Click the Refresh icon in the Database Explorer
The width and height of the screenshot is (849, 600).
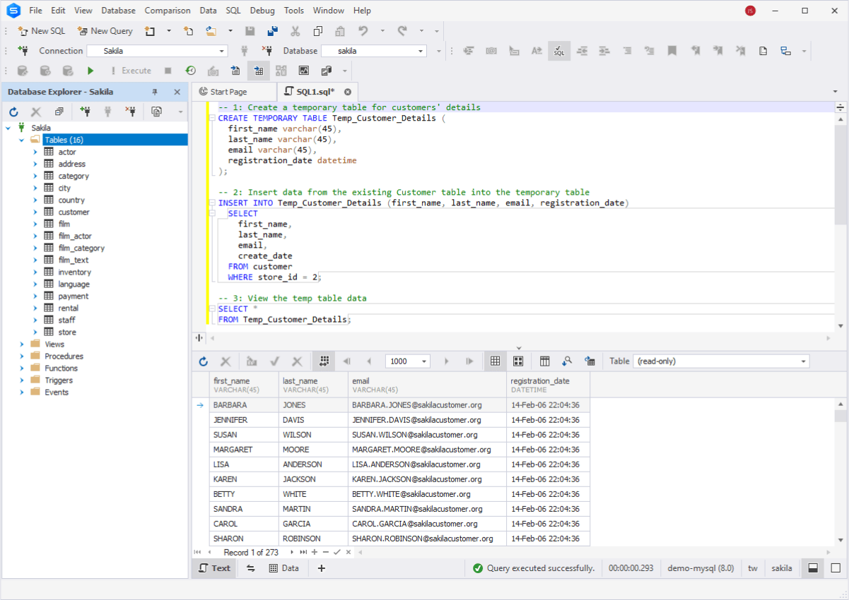click(14, 112)
